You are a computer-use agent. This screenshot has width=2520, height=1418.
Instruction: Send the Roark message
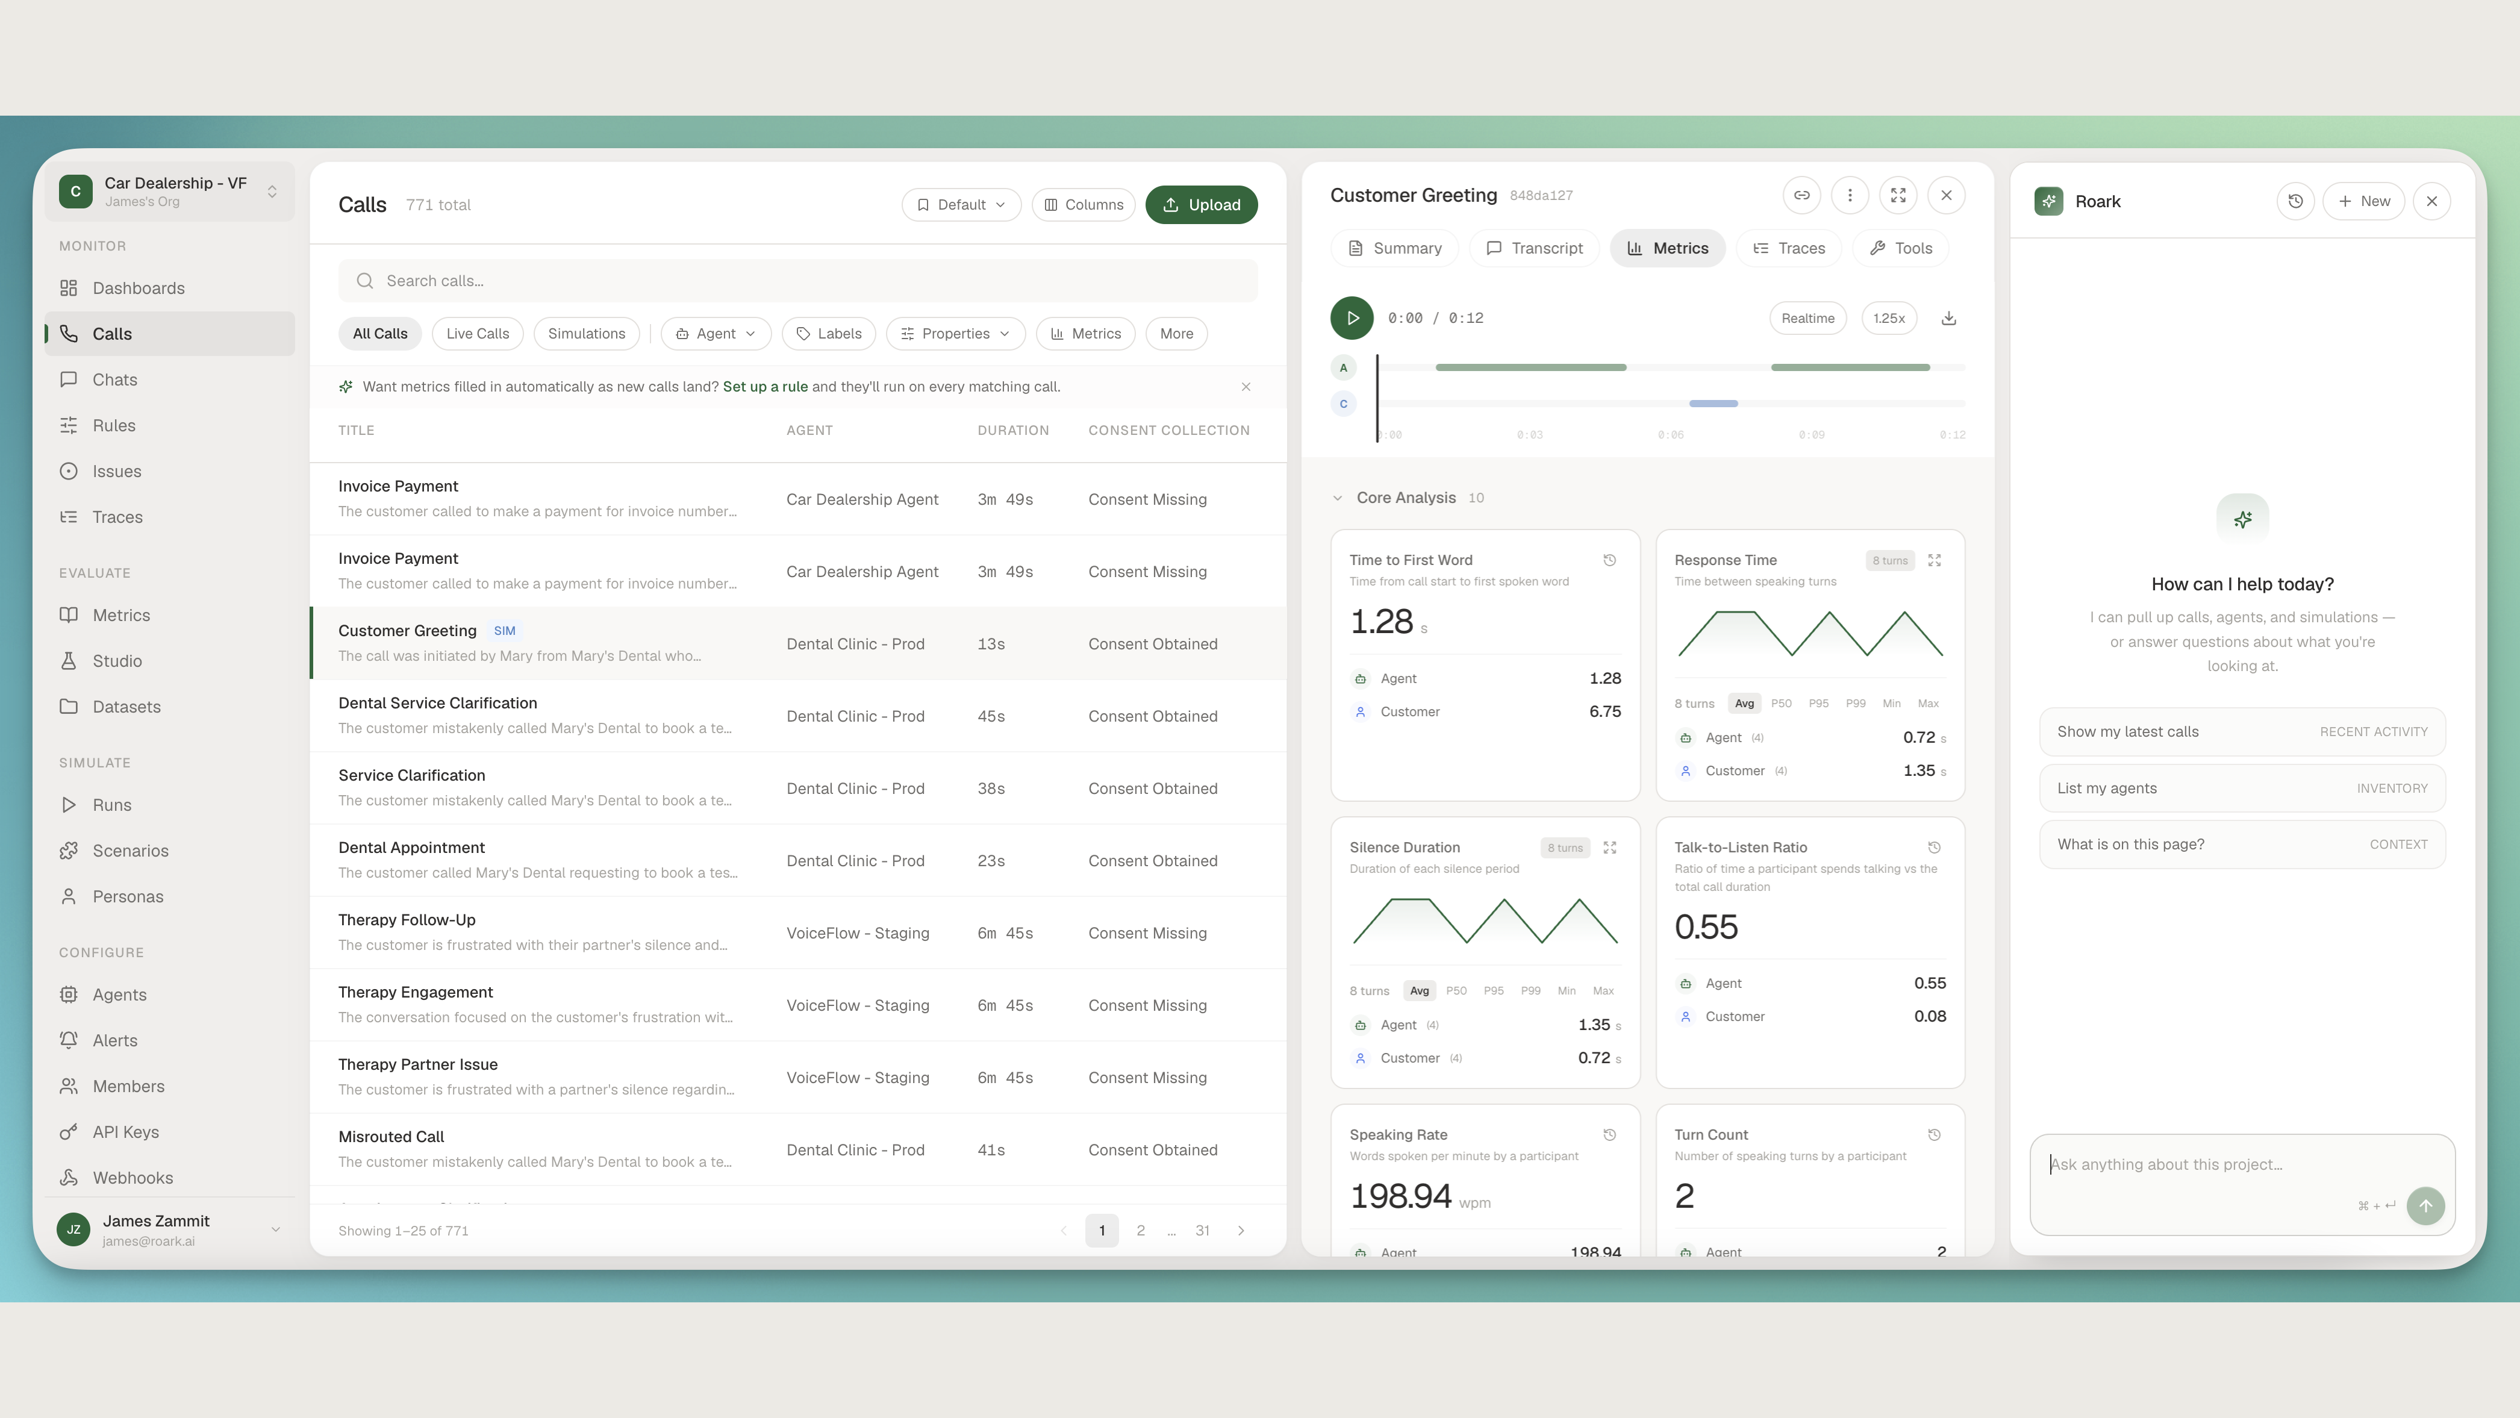(x=2425, y=1205)
